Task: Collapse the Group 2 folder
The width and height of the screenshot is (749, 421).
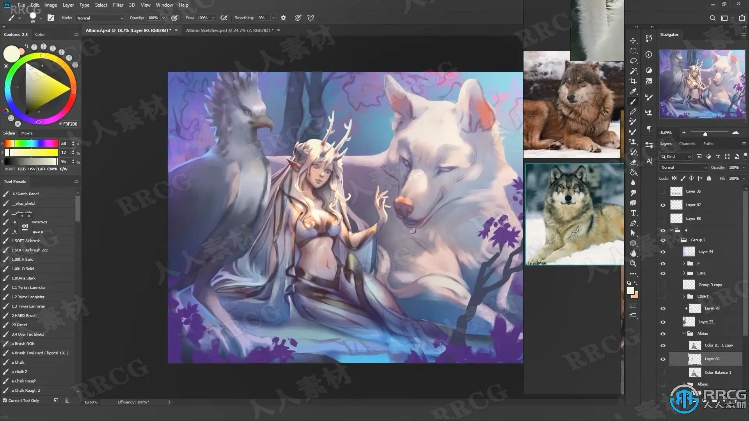Action: [x=678, y=240]
